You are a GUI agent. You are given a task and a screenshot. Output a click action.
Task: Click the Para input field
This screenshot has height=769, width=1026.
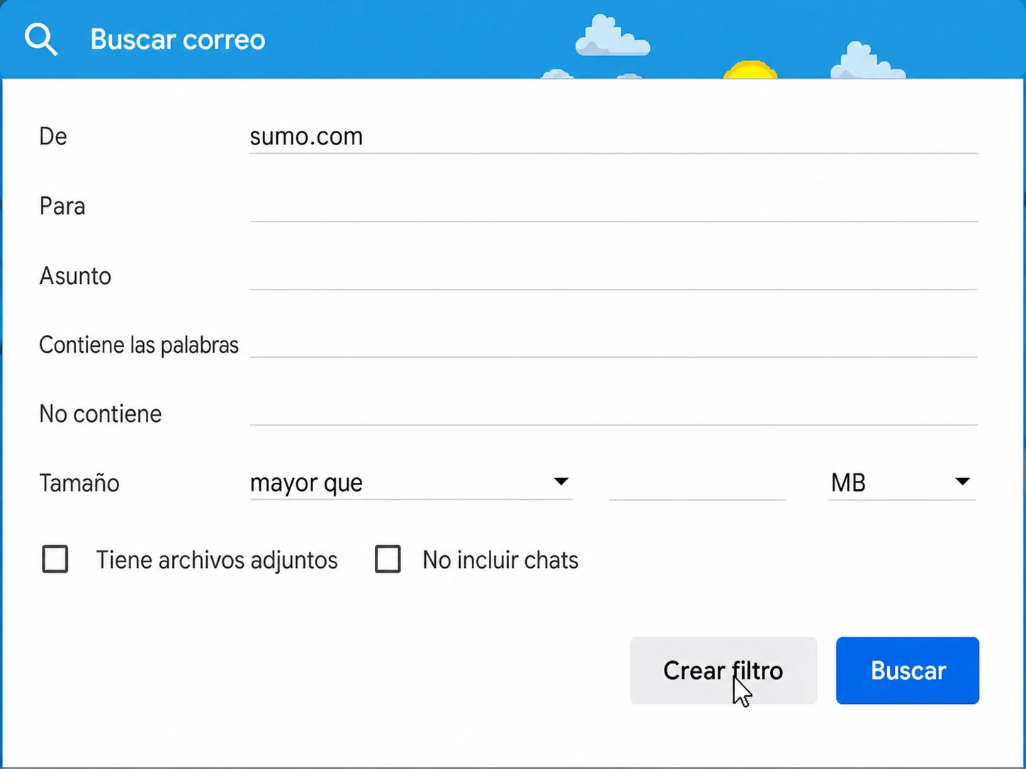coord(614,205)
